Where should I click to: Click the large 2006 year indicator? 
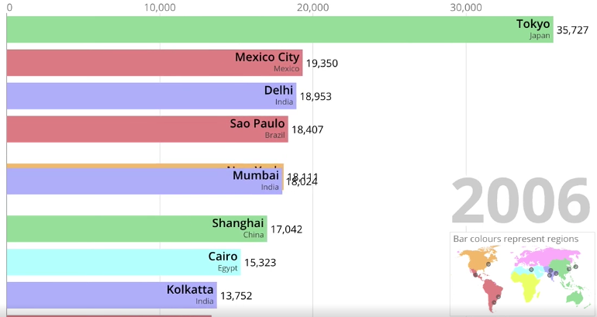tap(520, 202)
